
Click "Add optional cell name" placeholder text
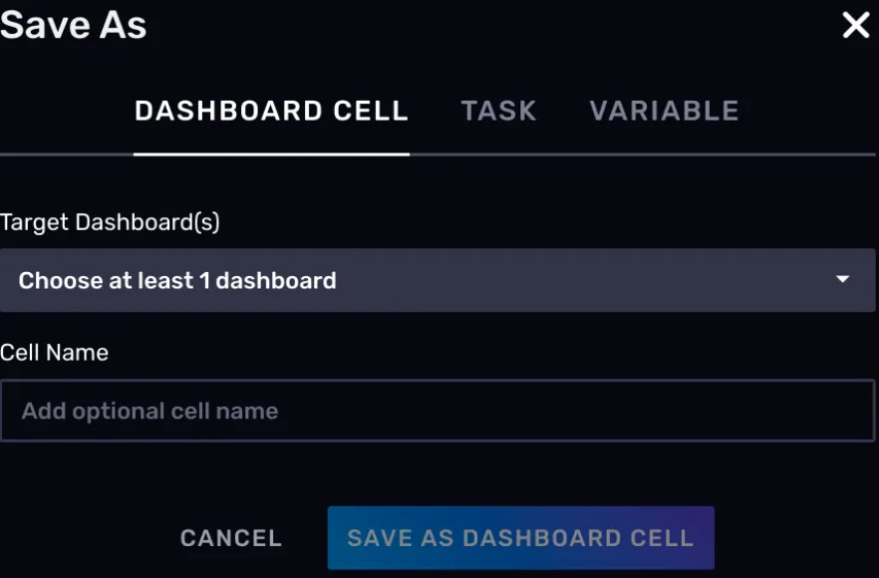point(150,411)
